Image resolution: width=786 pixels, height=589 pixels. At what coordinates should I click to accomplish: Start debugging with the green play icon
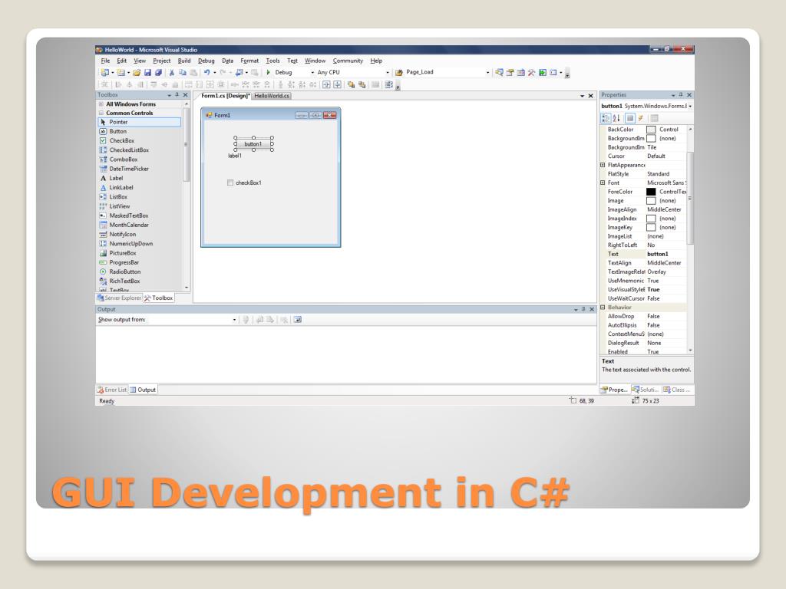tap(268, 72)
